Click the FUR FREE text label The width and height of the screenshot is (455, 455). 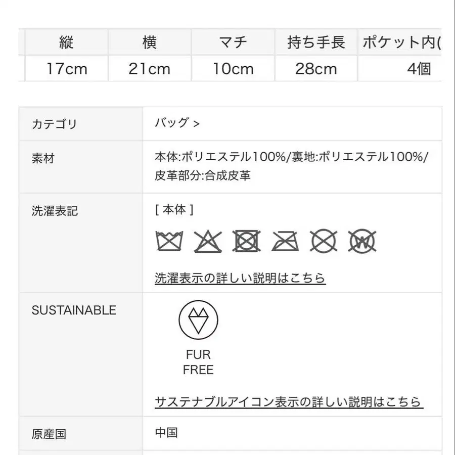198,362
